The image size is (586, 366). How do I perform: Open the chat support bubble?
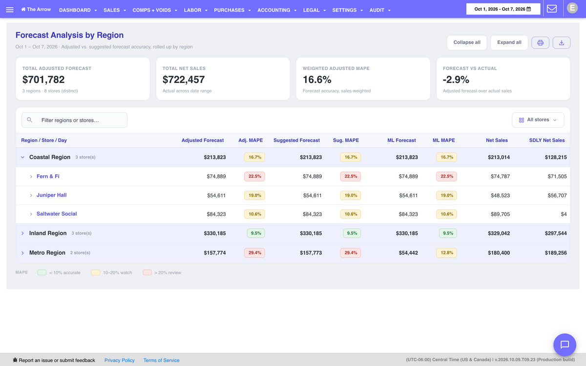point(565,345)
